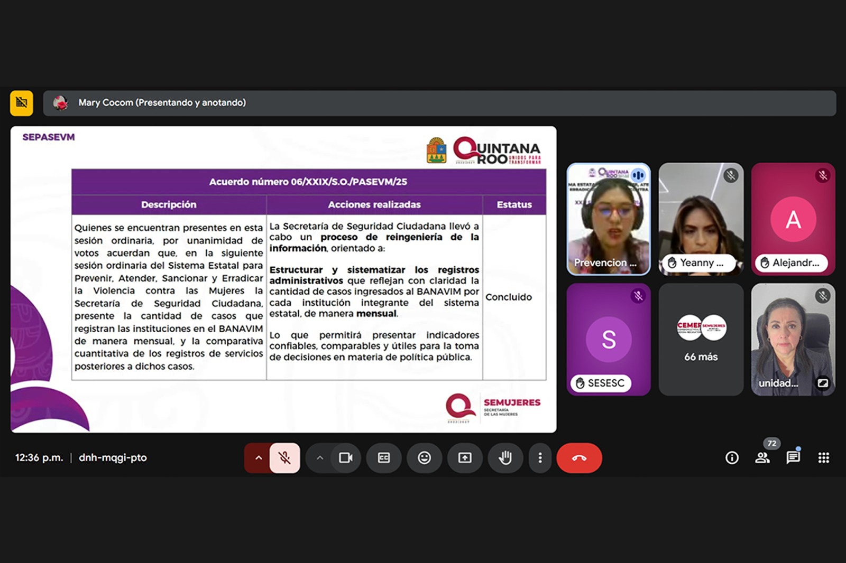The width and height of the screenshot is (846, 563).
Task: Show the participants people list
Action: coord(762,458)
